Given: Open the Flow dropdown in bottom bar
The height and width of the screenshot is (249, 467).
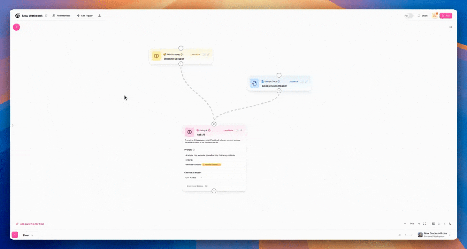Looking at the screenshot, I should coord(28,235).
